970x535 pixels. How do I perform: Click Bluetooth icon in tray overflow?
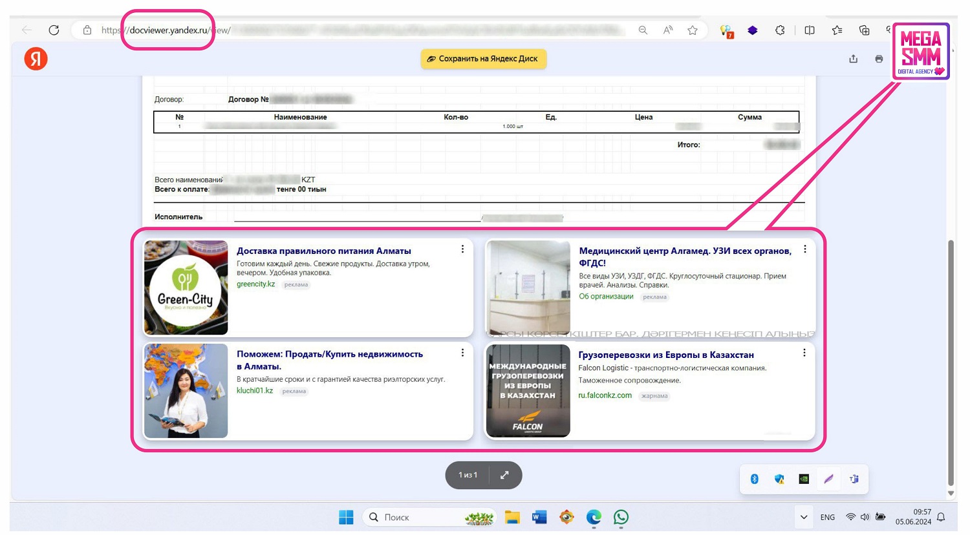tap(754, 479)
